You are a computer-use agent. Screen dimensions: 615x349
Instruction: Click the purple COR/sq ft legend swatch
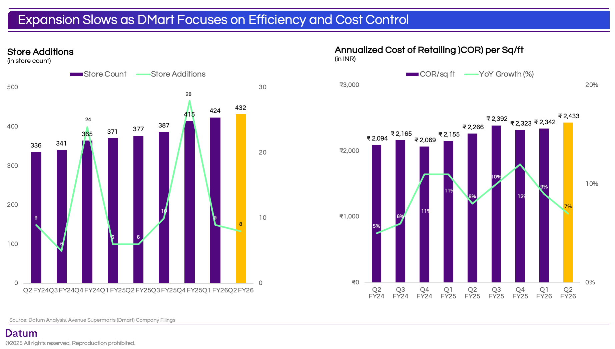point(412,74)
